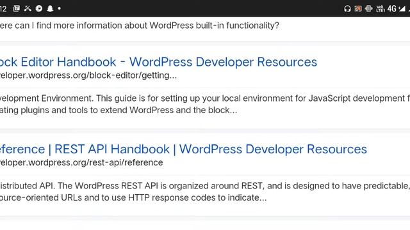Image resolution: width=410 pixels, height=230 pixels.
Task: Click the developer.wordpress.org/block-editor/getting... URL
Action: pos(88,75)
